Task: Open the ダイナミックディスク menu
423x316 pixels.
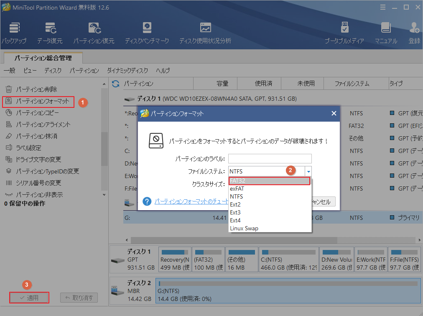Action: (x=127, y=71)
